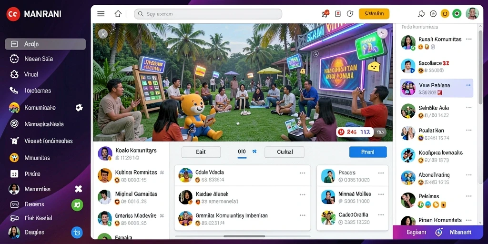This screenshot has width=488, height=244.
Task: Click the gear icon beside Komuminahe
Action: point(79,108)
